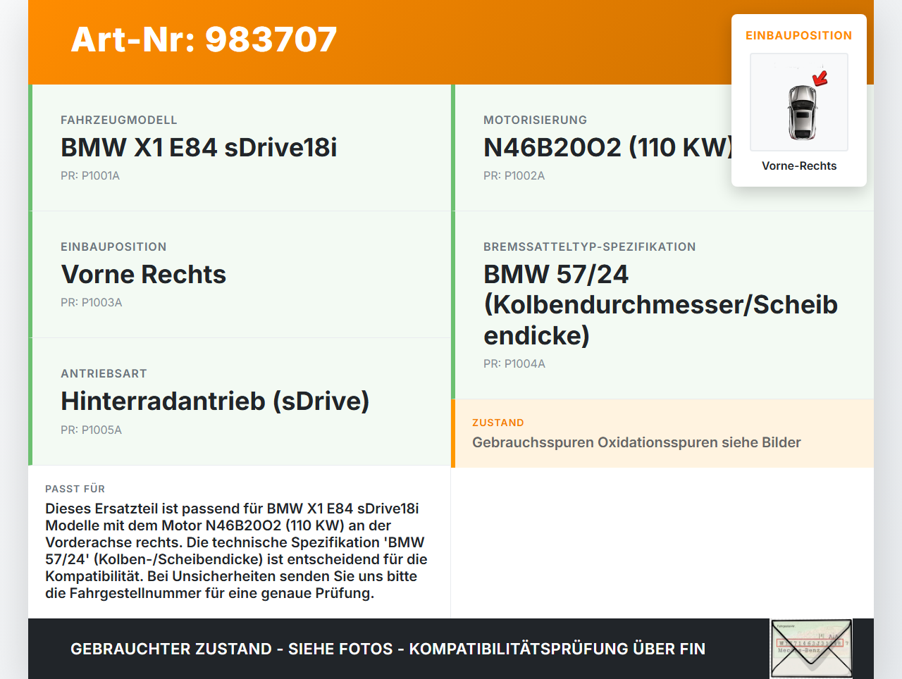Click the Zustand note about Oxidationsspuren
The image size is (902, 679).
(636, 442)
